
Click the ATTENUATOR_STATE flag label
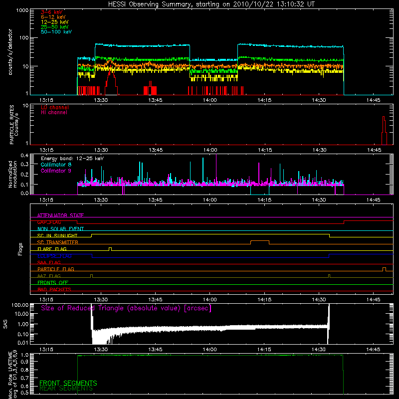tap(60, 215)
